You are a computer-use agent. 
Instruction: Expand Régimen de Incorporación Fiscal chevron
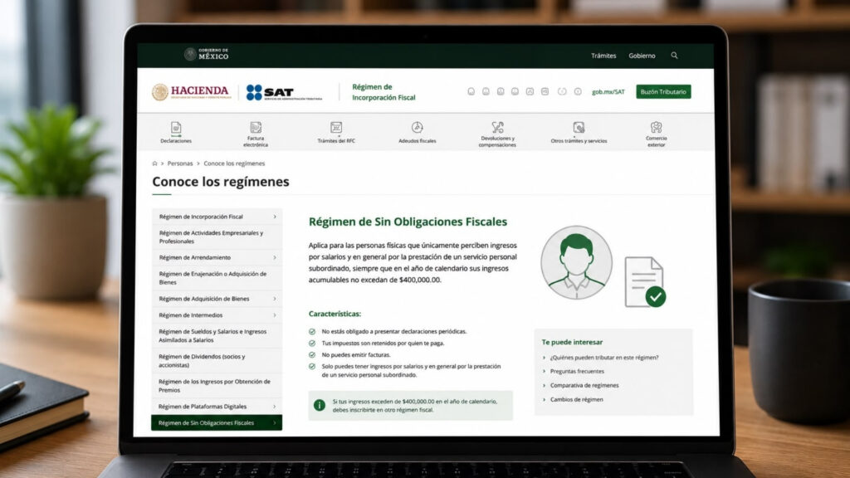click(275, 217)
